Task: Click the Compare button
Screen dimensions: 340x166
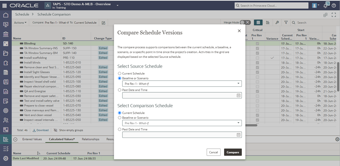Action: pos(233,152)
